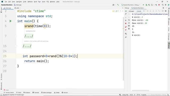
Task: Click the Build hammer icon
Action: coord(118,5)
